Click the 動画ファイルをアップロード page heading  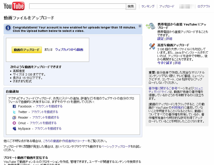tap(29, 18)
